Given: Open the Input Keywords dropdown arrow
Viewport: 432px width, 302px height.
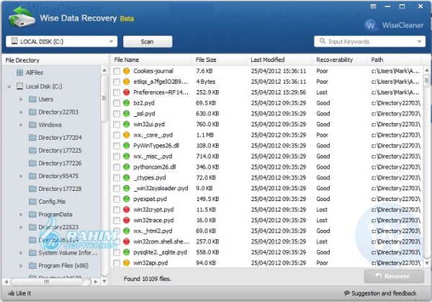Looking at the screenshot, I should tap(419, 42).
